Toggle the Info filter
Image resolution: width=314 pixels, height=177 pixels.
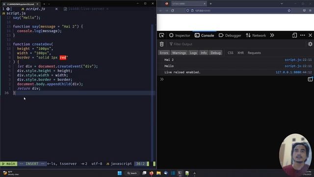click(204, 53)
